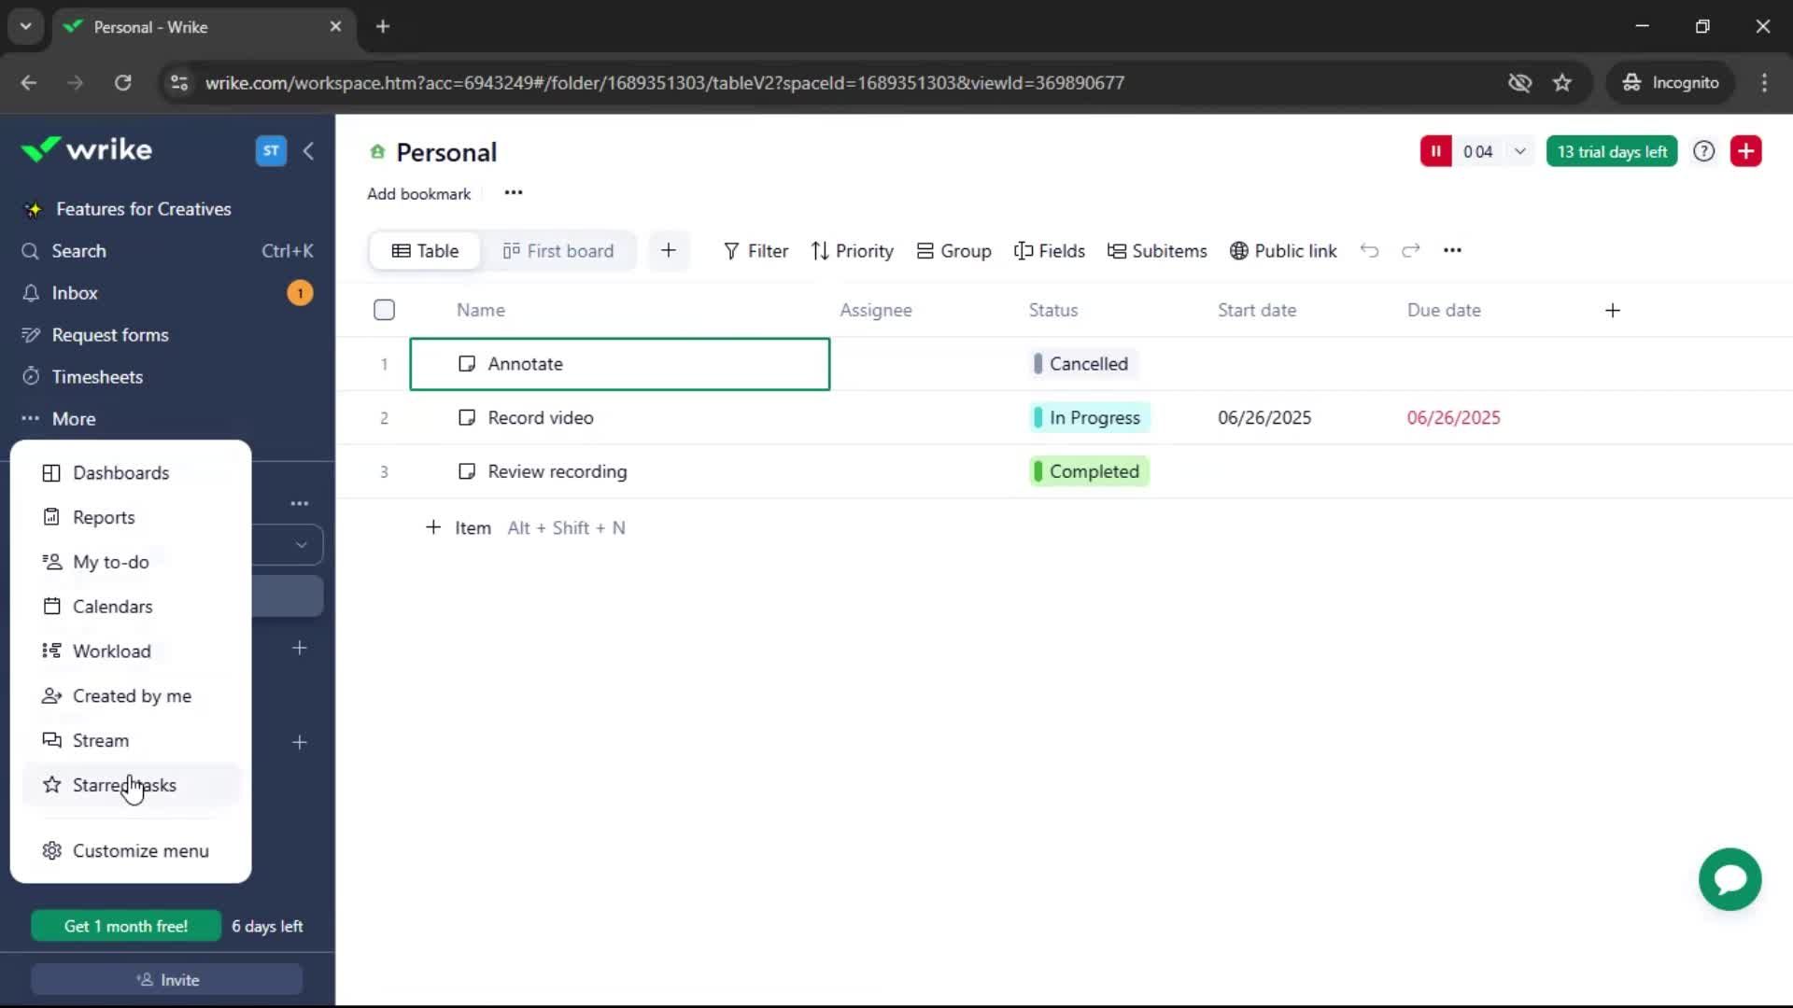Collapse the sidebar with the chevron

[308, 150]
